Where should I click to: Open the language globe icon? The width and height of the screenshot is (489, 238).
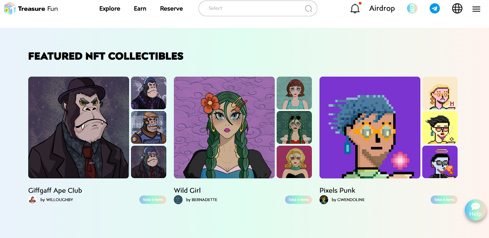[x=457, y=9]
